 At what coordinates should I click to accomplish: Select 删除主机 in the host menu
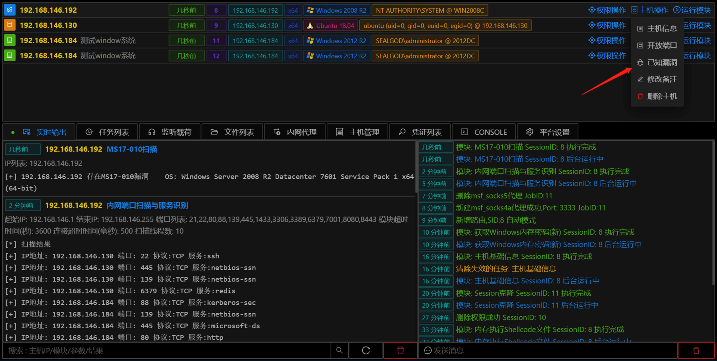(657, 96)
